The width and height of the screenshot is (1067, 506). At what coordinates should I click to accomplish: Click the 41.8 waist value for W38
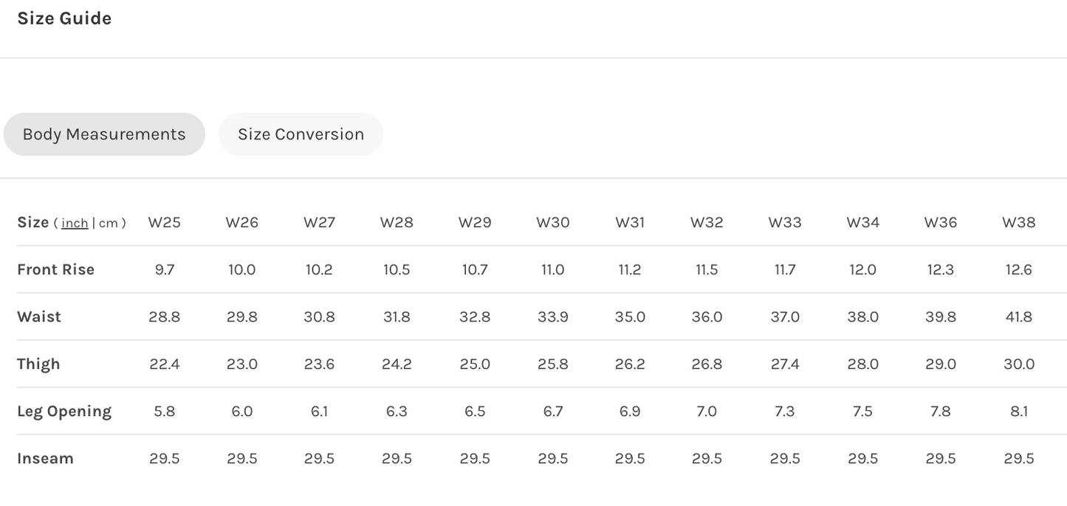[x=1018, y=316]
